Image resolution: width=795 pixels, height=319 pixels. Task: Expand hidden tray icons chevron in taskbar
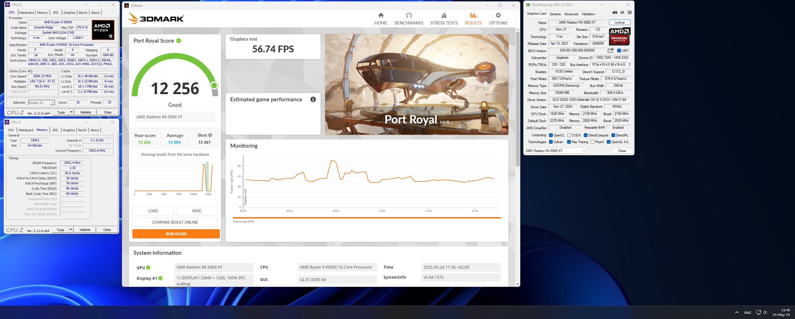(x=737, y=312)
